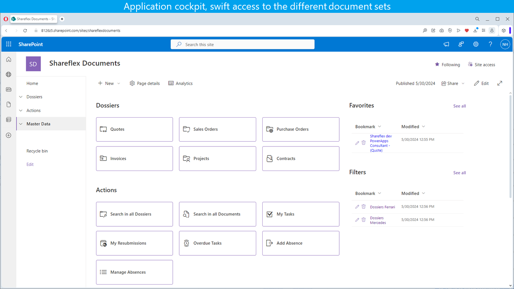Select Home in the left navigation
Screen dimensions: 514x289
pyautogui.click(x=32, y=83)
